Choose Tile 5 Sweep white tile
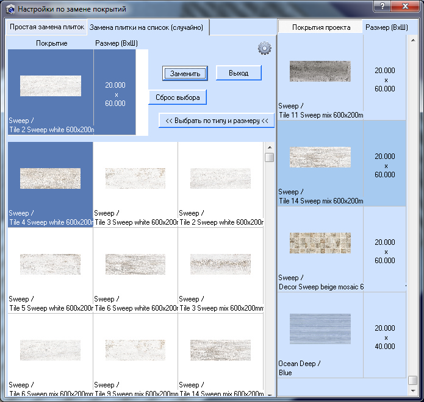 tap(50, 264)
